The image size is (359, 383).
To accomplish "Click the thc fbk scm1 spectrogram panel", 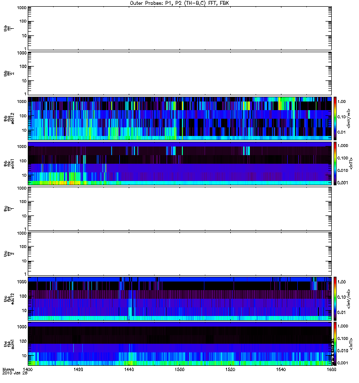I will [180, 344].
